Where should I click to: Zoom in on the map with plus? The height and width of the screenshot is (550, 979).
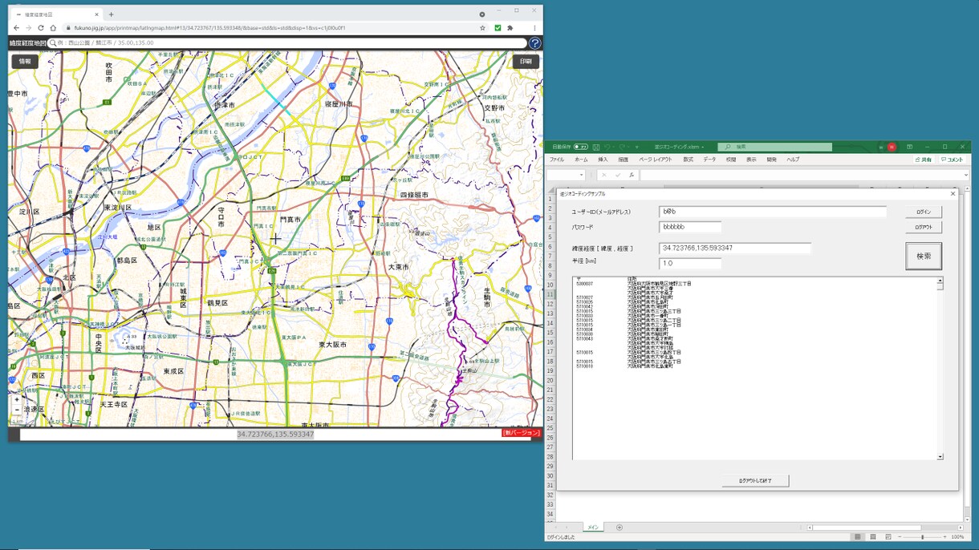pyautogui.click(x=17, y=399)
